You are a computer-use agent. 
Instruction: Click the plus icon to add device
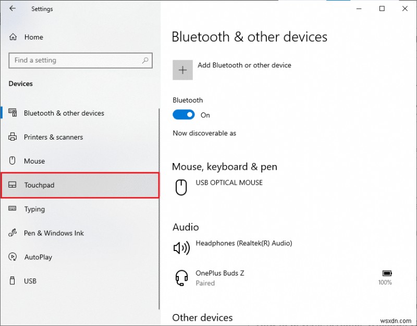[x=182, y=70]
